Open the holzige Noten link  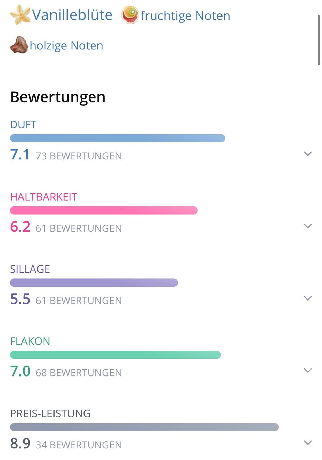pyautogui.click(x=66, y=46)
